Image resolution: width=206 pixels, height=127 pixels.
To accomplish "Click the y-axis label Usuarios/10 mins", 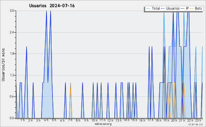I will coord(3,65).
